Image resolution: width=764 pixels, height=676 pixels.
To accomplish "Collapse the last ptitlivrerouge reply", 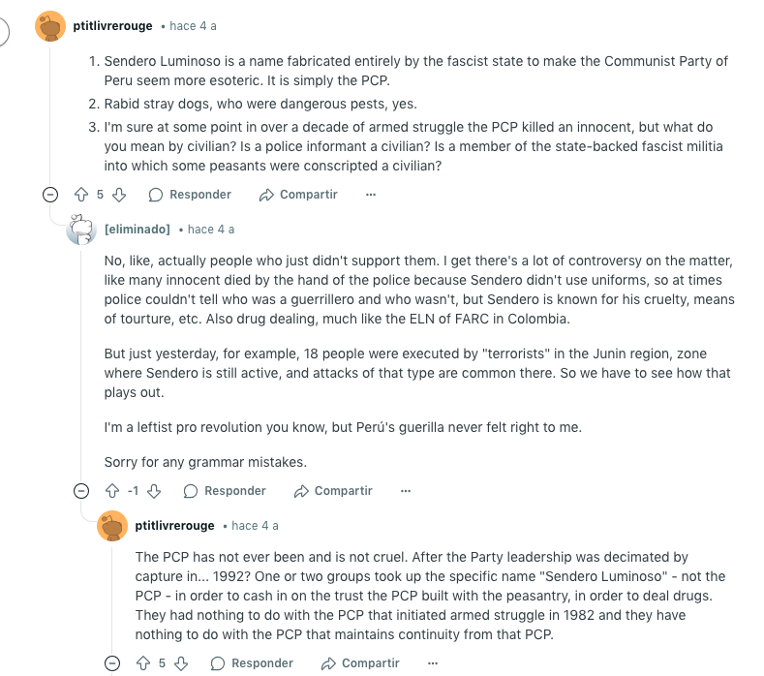I will pyautogui.click(x=112, y=663).
